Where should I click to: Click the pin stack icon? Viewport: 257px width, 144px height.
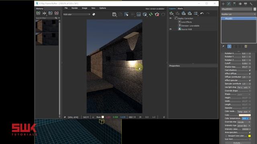pyautogui.click(x=223, y=46)
